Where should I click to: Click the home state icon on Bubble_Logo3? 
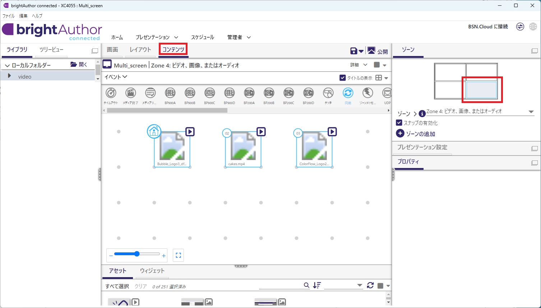154,131
